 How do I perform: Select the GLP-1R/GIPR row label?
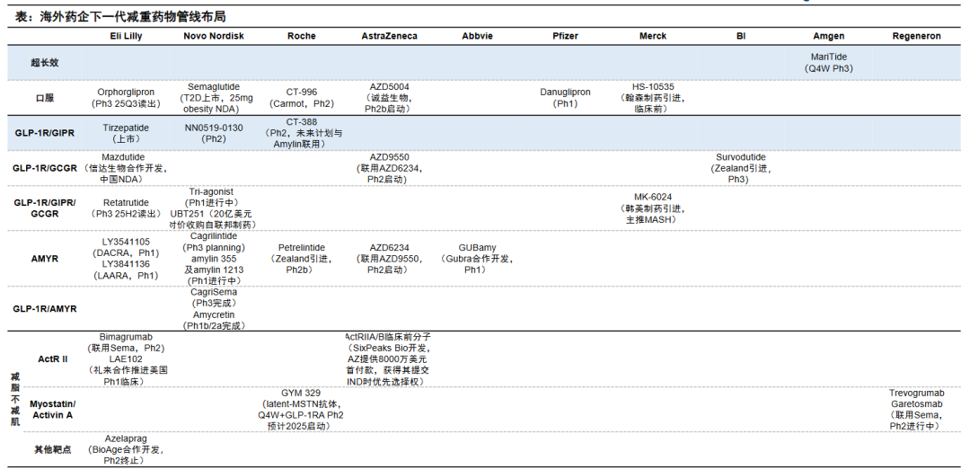45,133
